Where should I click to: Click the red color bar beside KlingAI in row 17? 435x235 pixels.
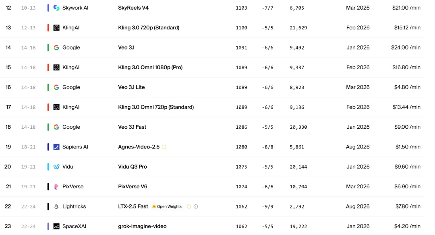point(48,107)
